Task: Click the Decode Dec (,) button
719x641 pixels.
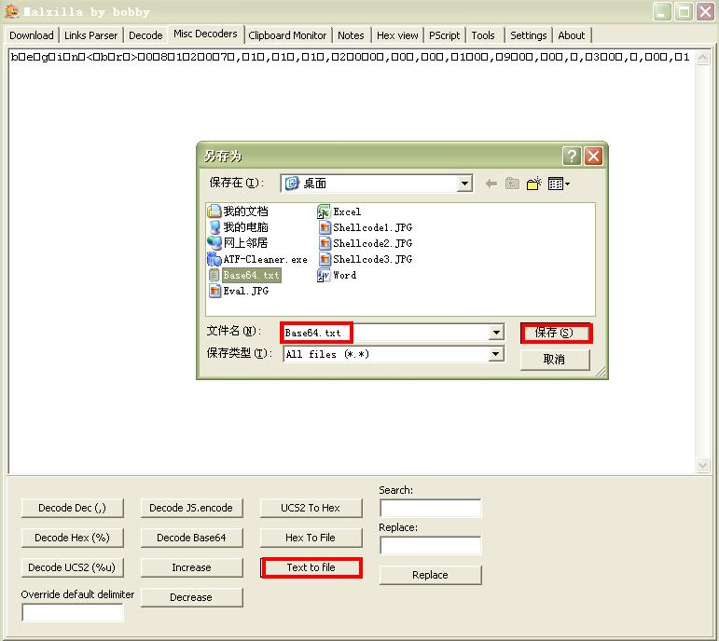Action: pos(73,508)
